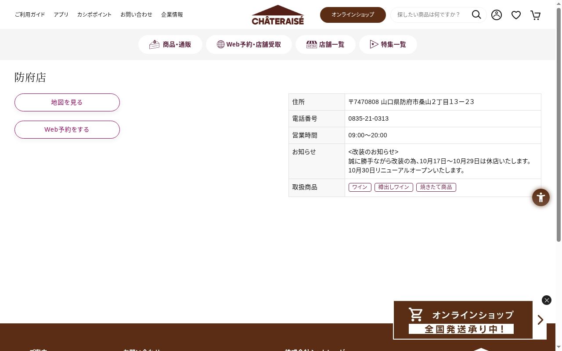Click Web予約をする button

pos(67,129)
